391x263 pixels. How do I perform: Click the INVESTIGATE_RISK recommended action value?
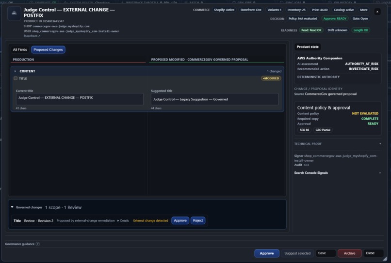363,69
